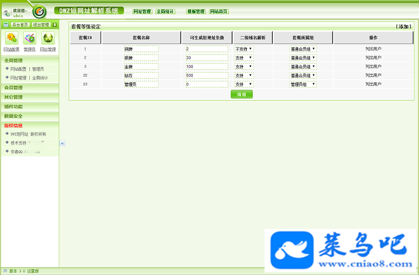This screenshot has width=419, height=275.
Task: Open the 套餐所属组 dropdown for package 1
Action: pos(303,49)
